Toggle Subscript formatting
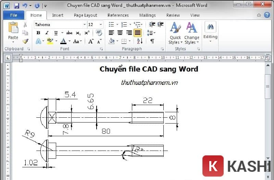Viewport: 274px width, 180px height. click(78, 33)
